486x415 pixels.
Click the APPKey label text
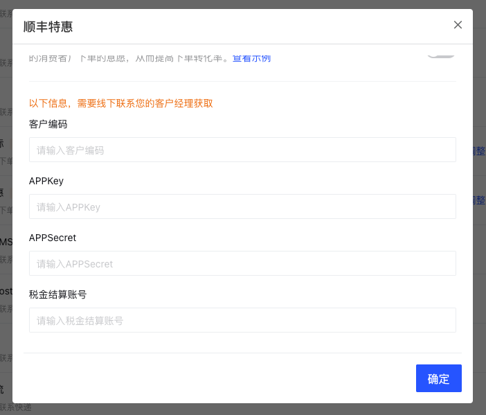[x=46, y=181]
